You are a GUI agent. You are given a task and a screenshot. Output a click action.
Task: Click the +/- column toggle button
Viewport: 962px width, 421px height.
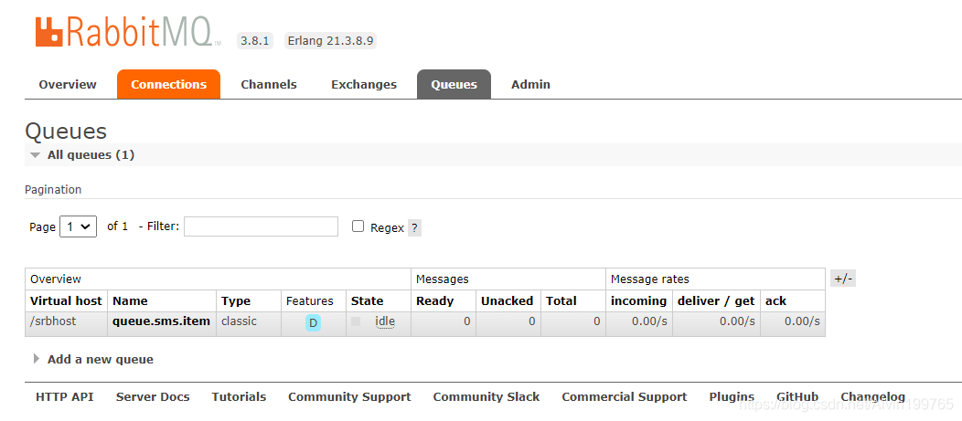pyautogui.click(x=842, y=279)
